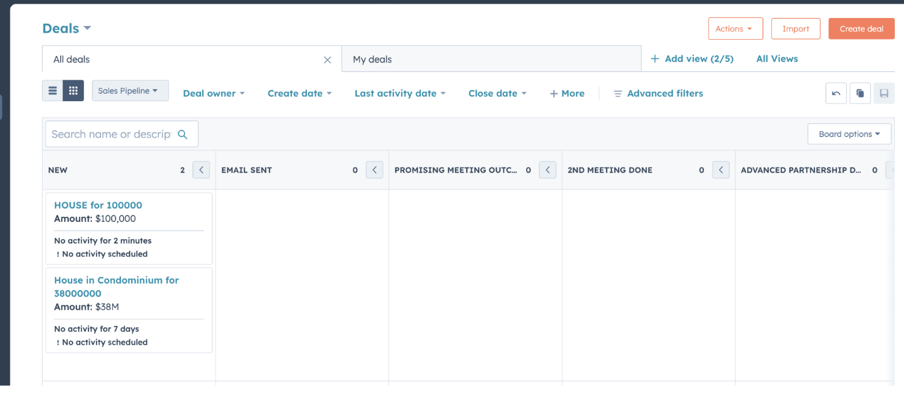The height and width of the screenshot is (408, 904).
Task: Click the ADVANCED PARTNERSHIP D... column header
Action: click(x=801, y=170)
